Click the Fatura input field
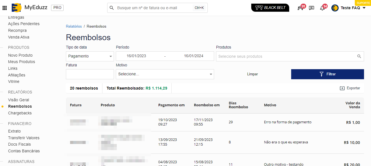 click(90, 74)
